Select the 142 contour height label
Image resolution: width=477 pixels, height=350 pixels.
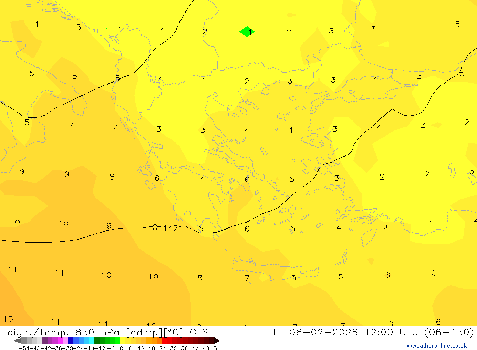click(x=170, y=228)
